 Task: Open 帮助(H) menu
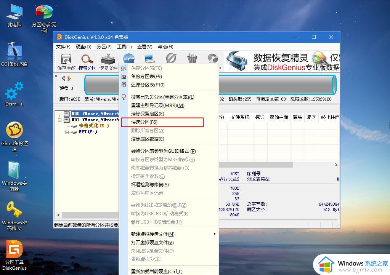coord(165,47)
